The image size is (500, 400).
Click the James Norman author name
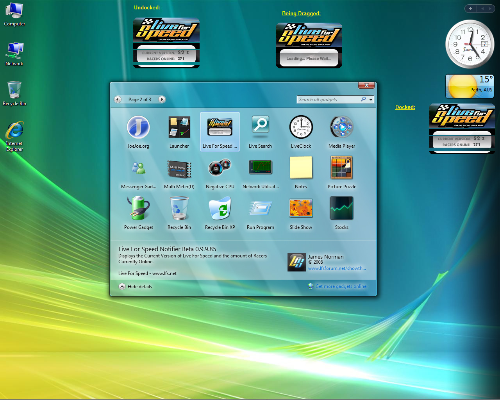click(x=326, y=257)
